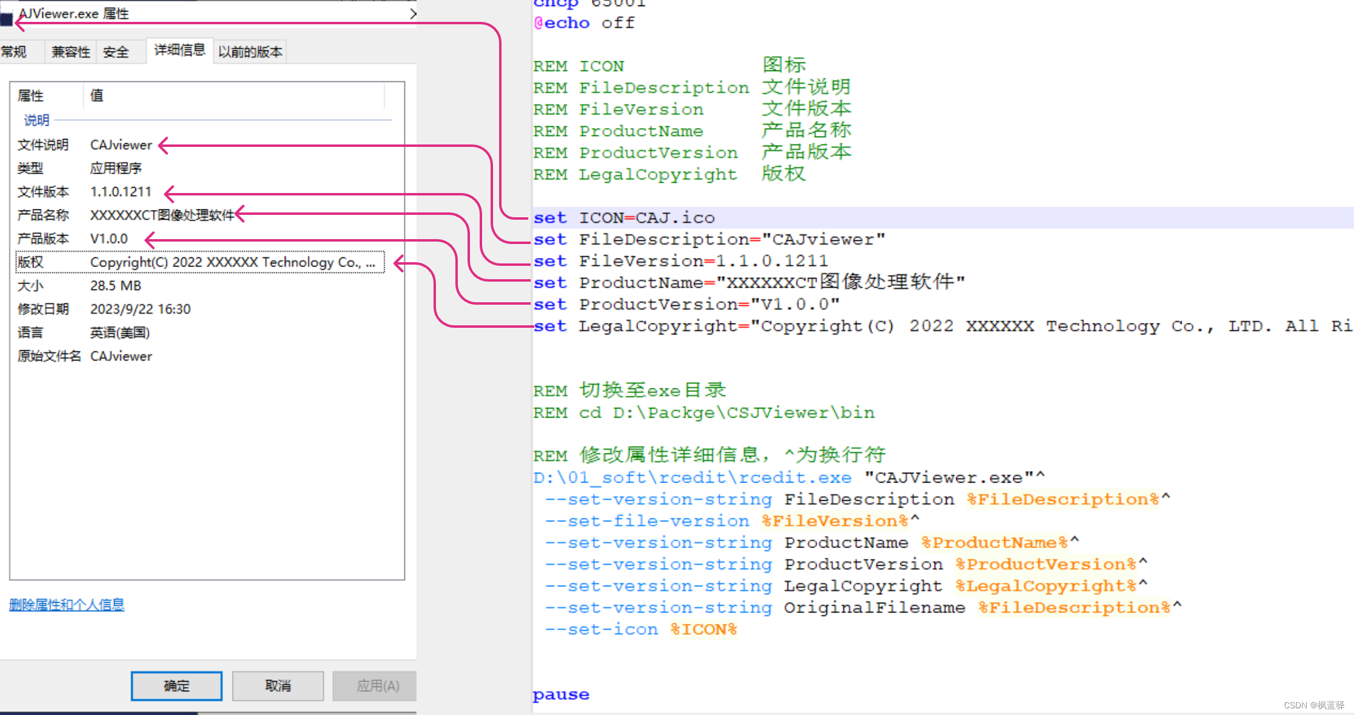Image resolution: width=1354 pixels, height=715 pixels.
Task: Click the highlighted set ICON=CAJ.ico line
Action: click(624, 218)
